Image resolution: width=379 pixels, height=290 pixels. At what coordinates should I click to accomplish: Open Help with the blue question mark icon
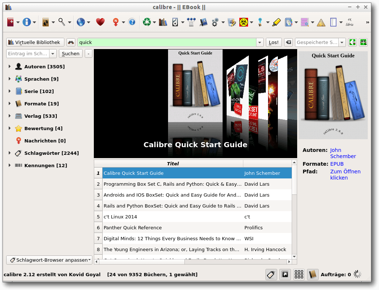click(132, 22)
